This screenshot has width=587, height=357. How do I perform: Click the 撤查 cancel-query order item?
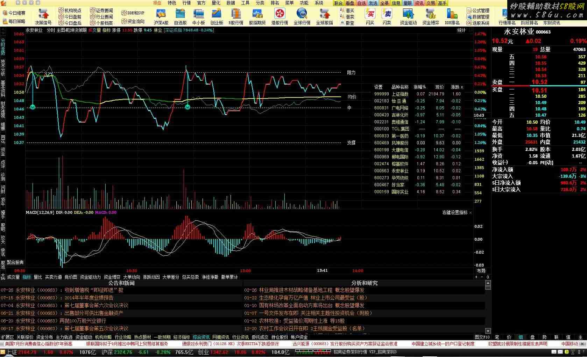pos(347,23)
